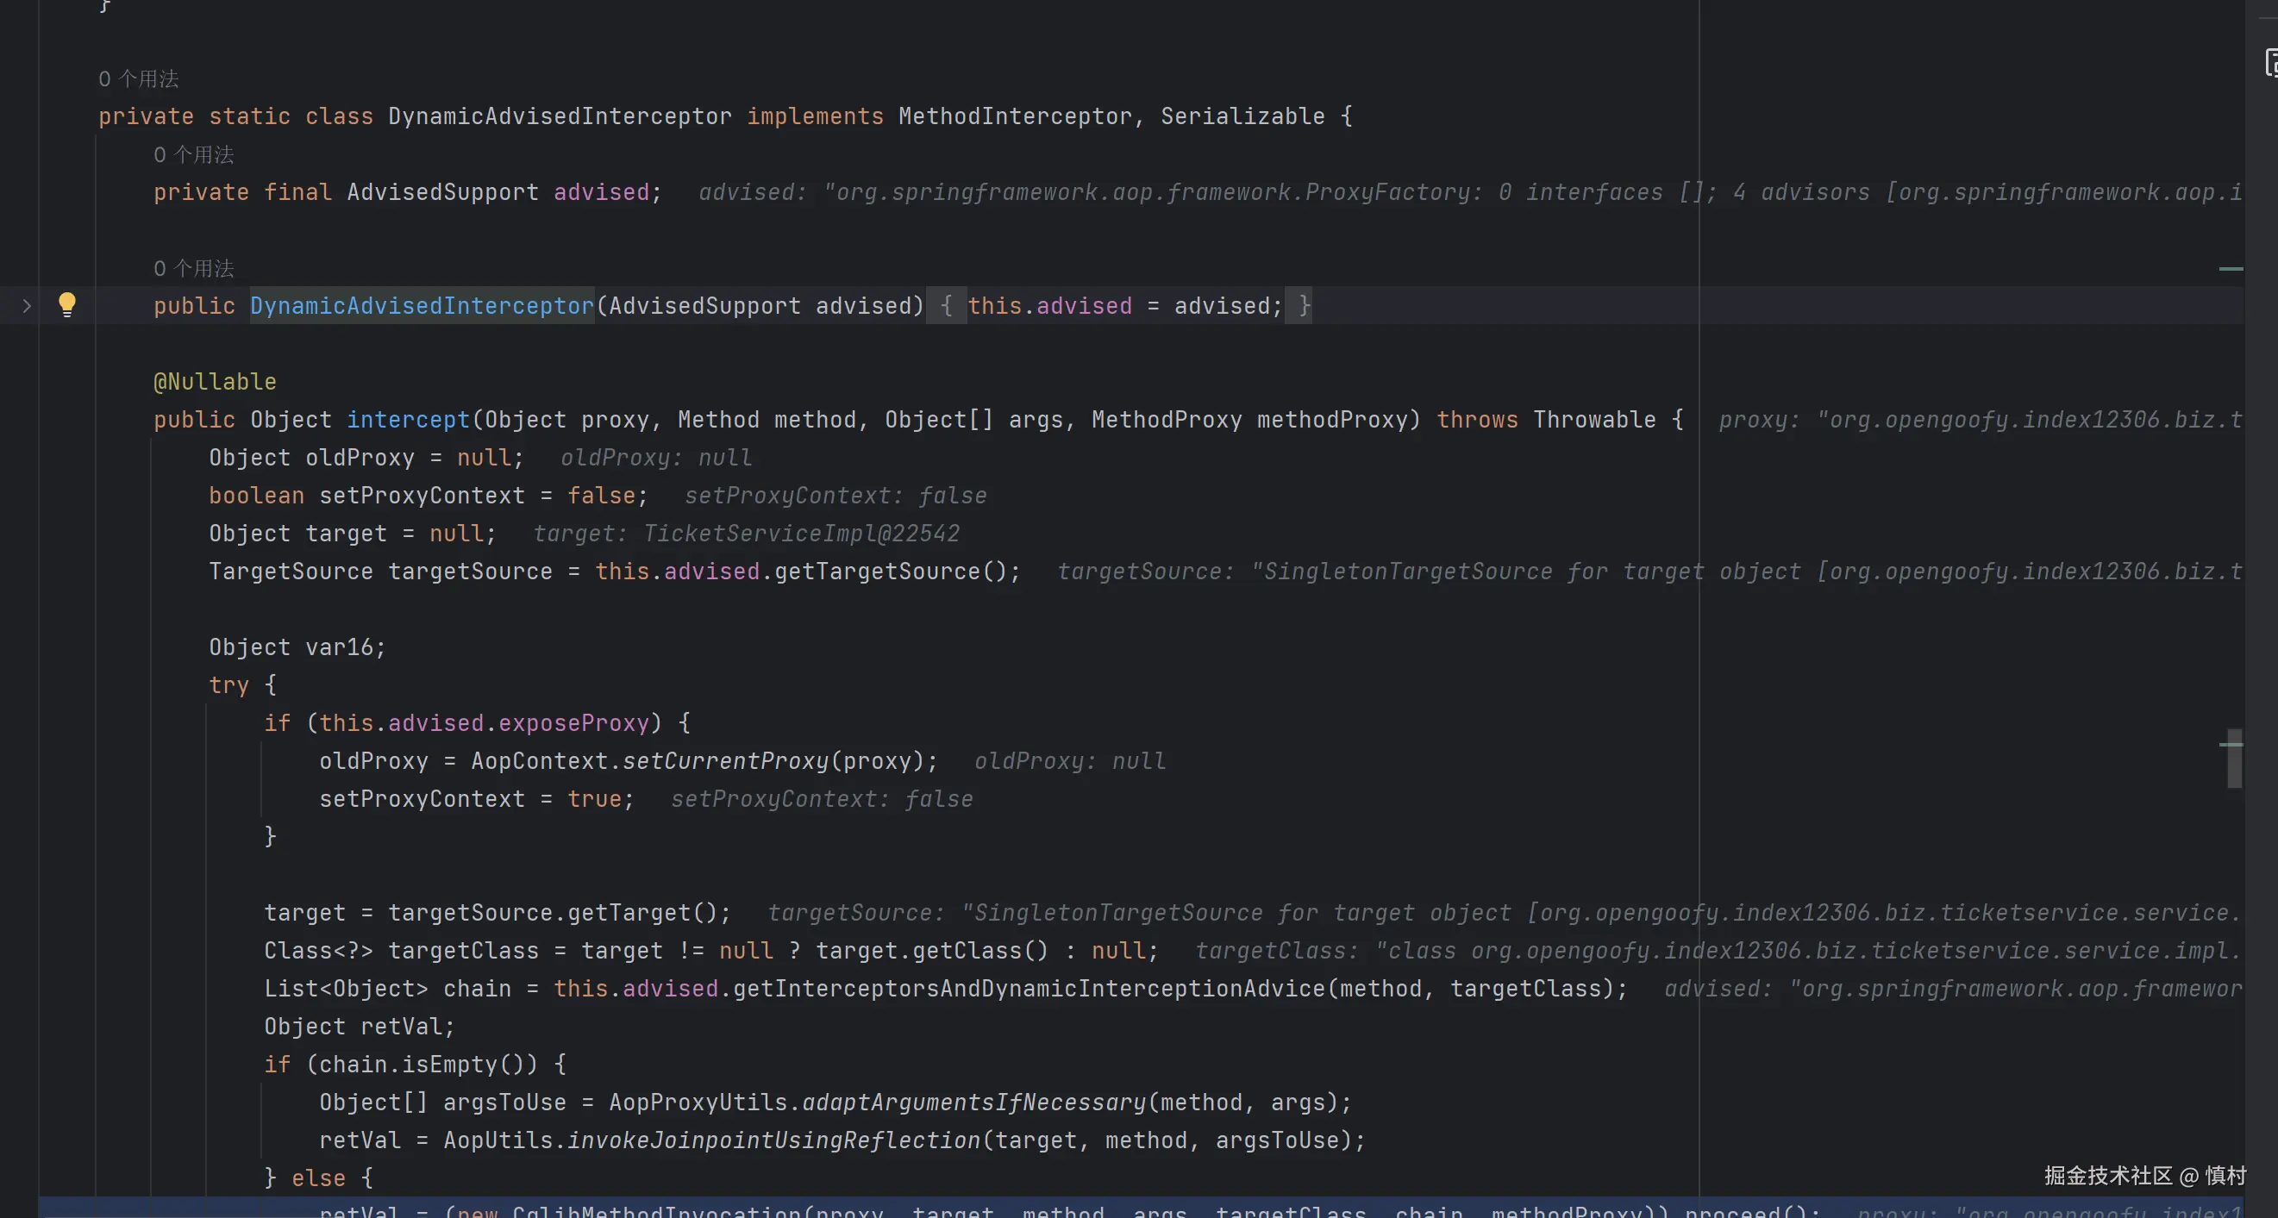Click the @Nullable annotation
Viewport: 2278px width, 1218px height.
coord(215,382)
